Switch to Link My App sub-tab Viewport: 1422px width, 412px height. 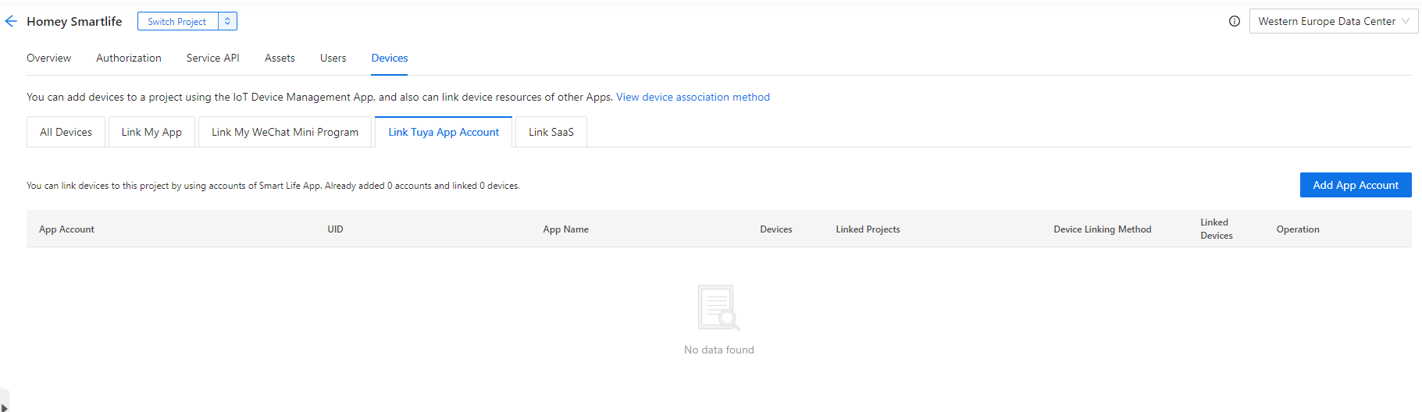click(151, 132)
